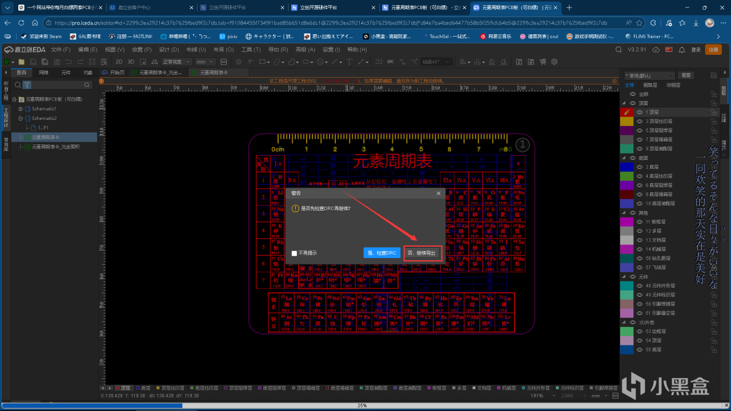731x411 pixels.
Task: Click the DRC check toolbar icon
Action: [x=391, y=62]
